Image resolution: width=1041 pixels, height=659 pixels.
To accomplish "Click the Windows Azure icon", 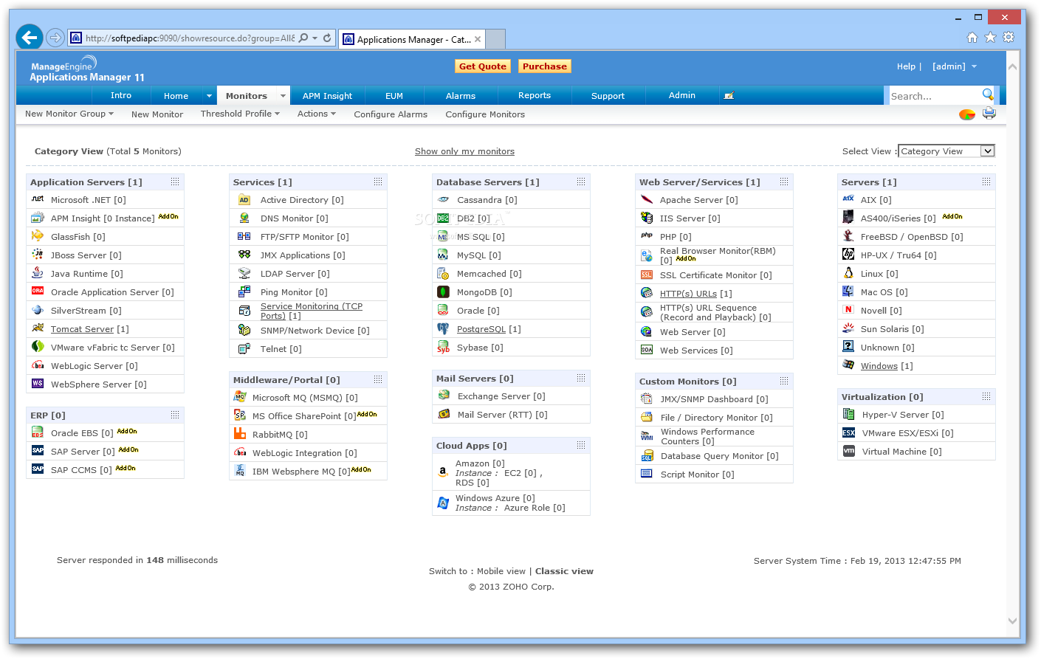I will tap(443, 503).
